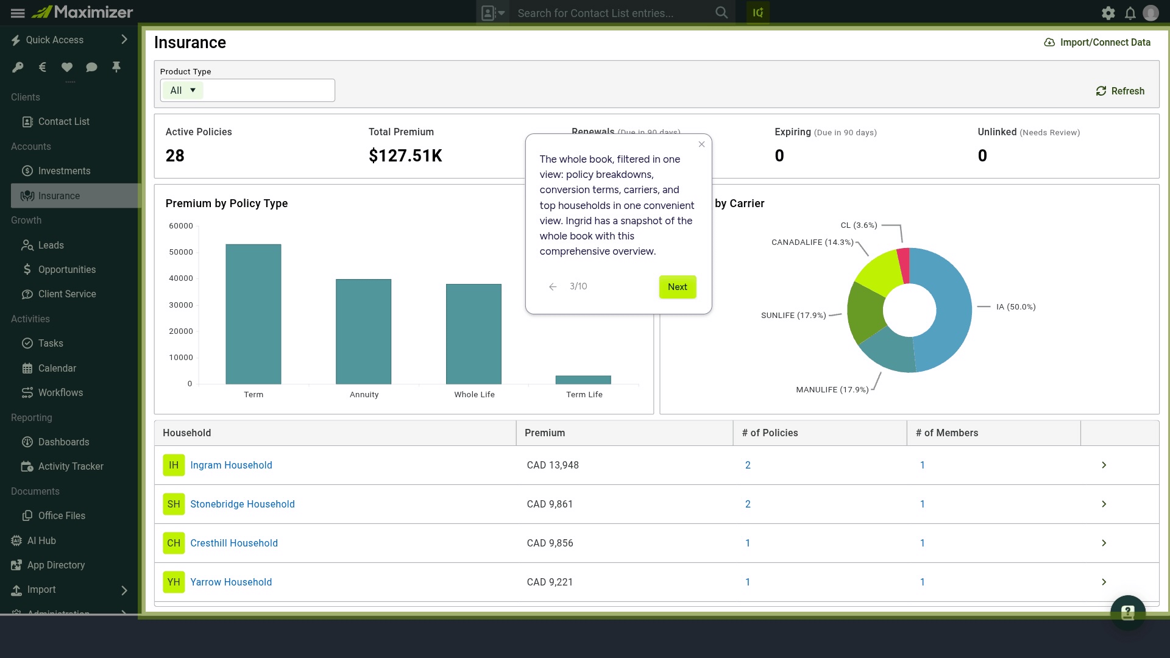Screen dimensions: 1170x658
Task: Select the heart icon in quick access
Action: [x=67, y=67]
